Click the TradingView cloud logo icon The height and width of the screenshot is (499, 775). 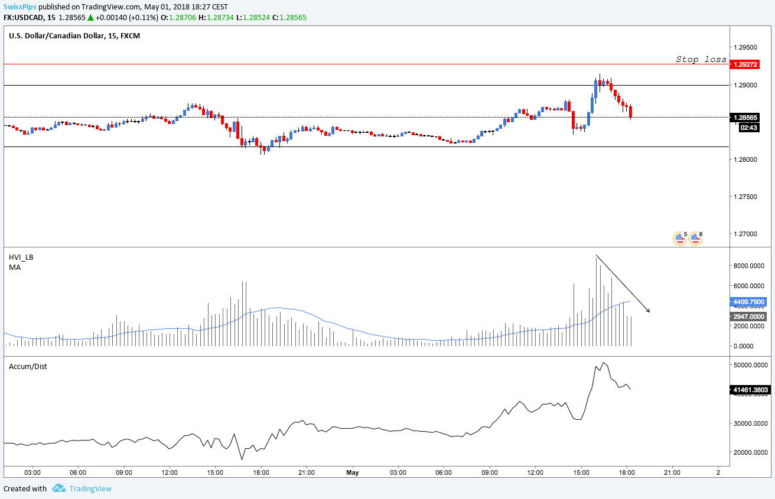58,488
